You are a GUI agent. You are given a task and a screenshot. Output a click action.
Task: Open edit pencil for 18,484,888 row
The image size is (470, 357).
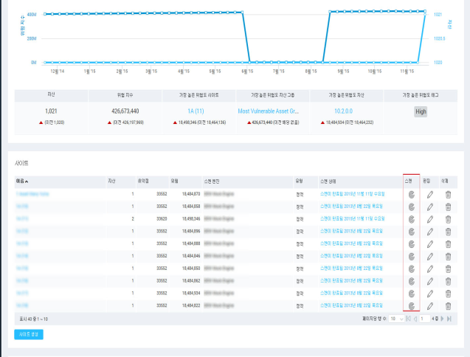[429, 243]
